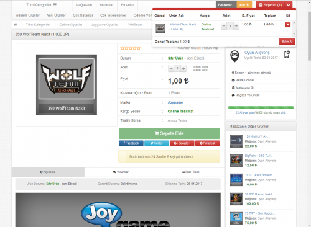The image size is (311, 227).
Task: Remove item with red delete icon
Action: point(288,25)
